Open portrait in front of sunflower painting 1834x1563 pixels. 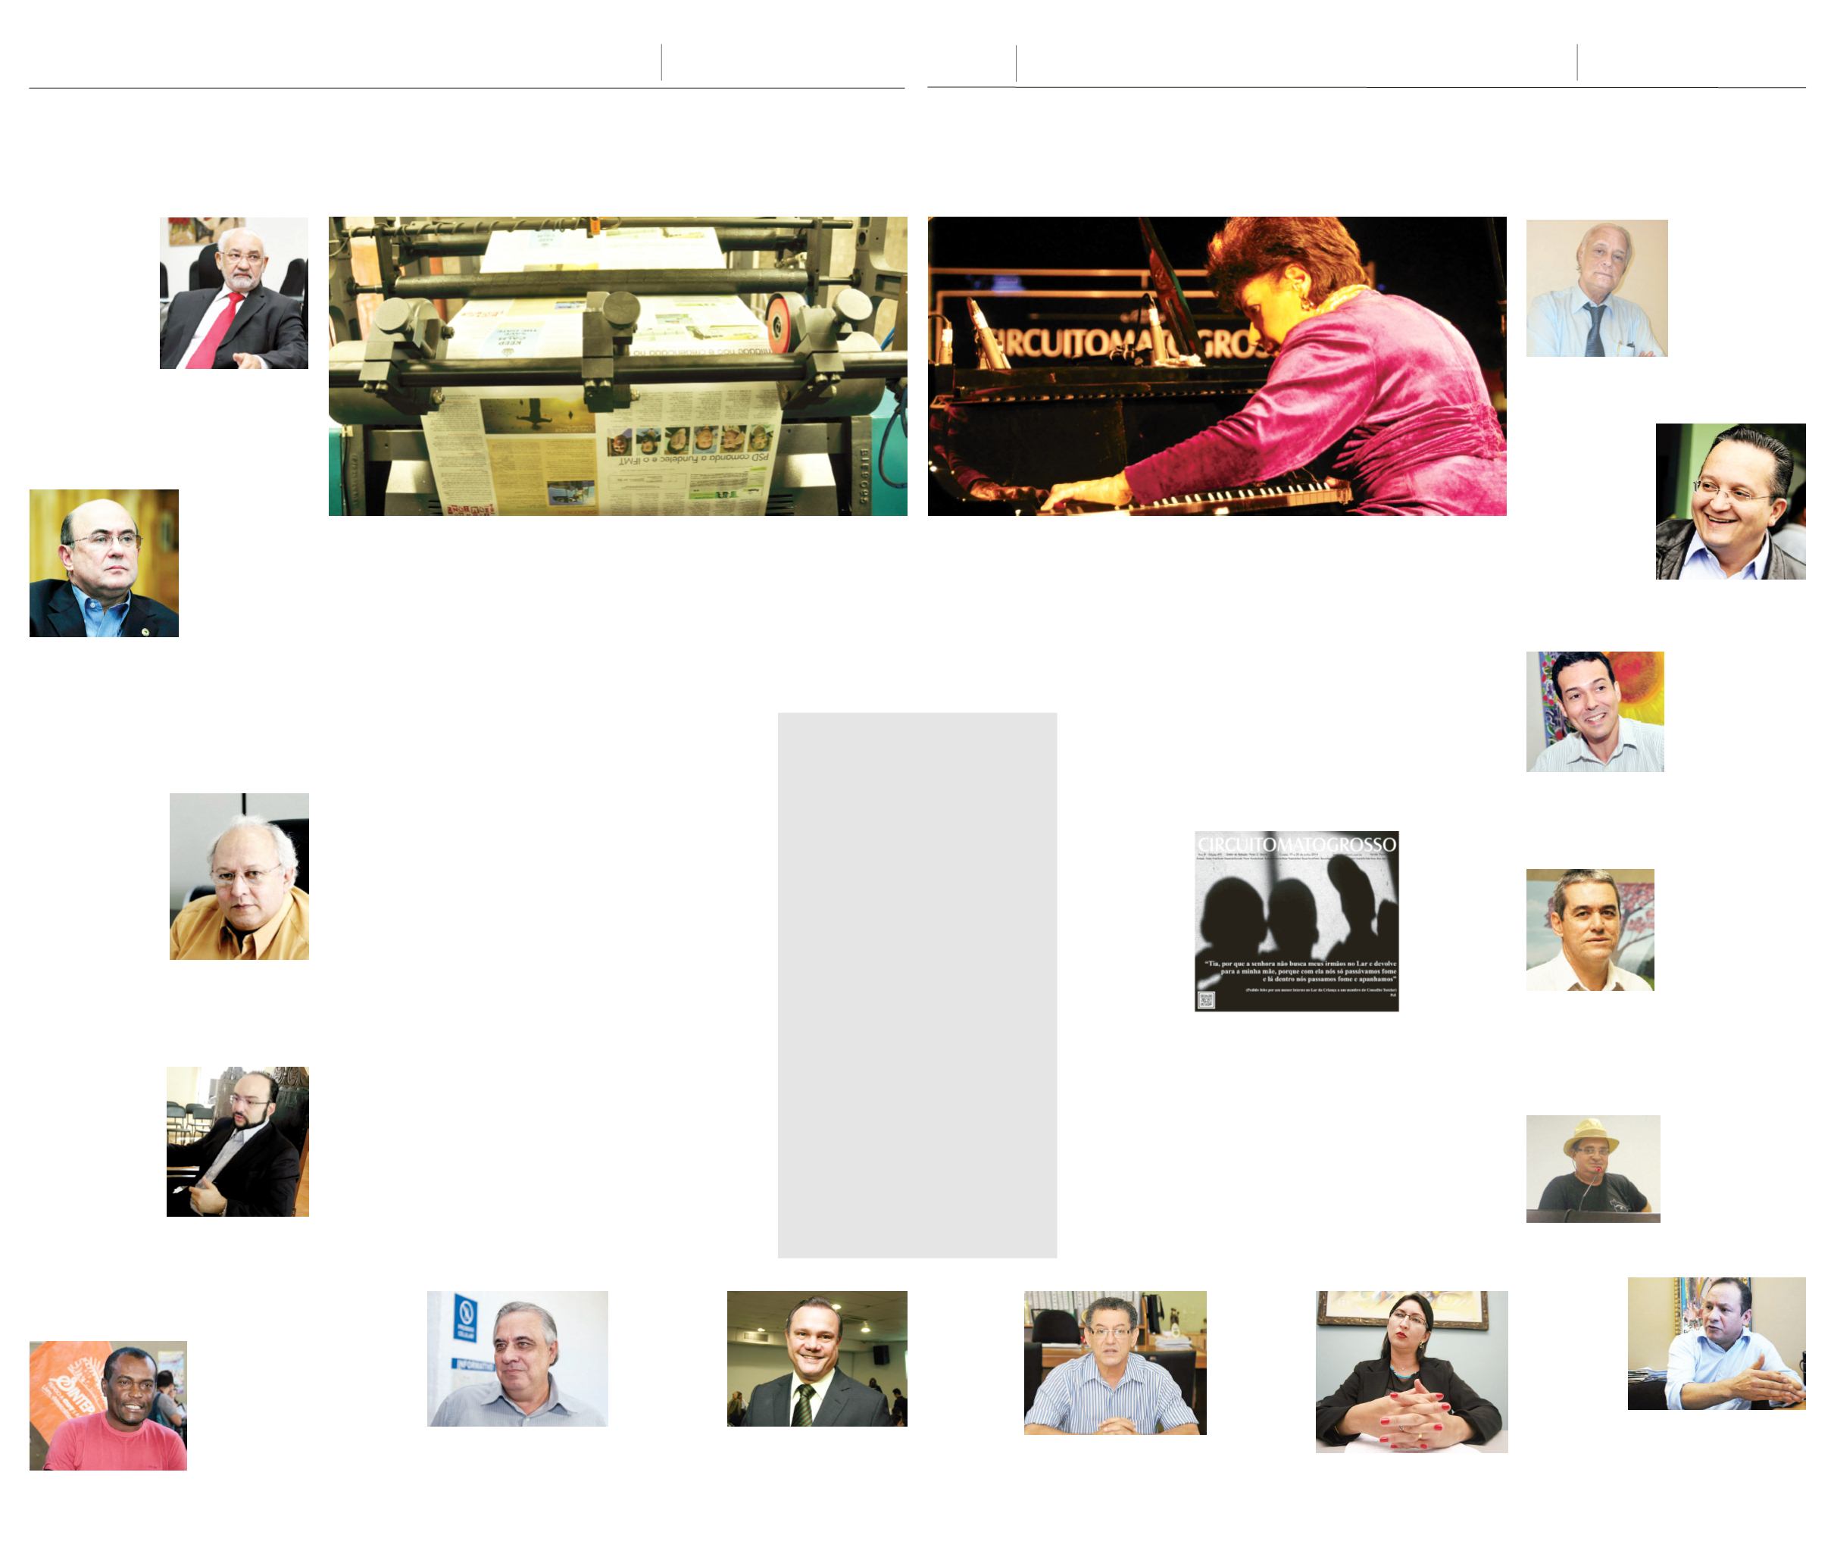tap(1595, 711)
